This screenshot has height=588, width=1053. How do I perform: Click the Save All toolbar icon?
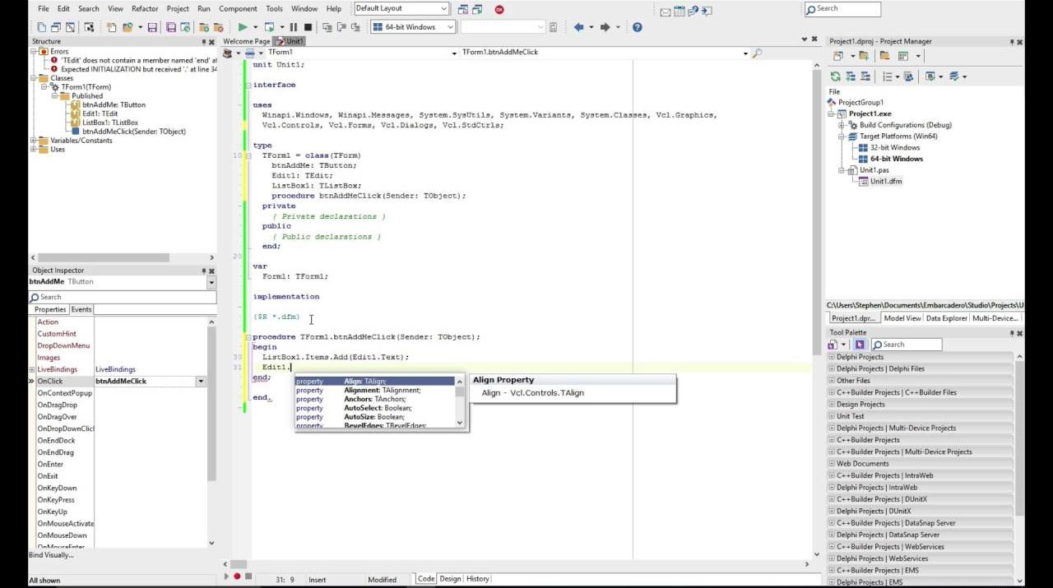(x=171, y=27)
